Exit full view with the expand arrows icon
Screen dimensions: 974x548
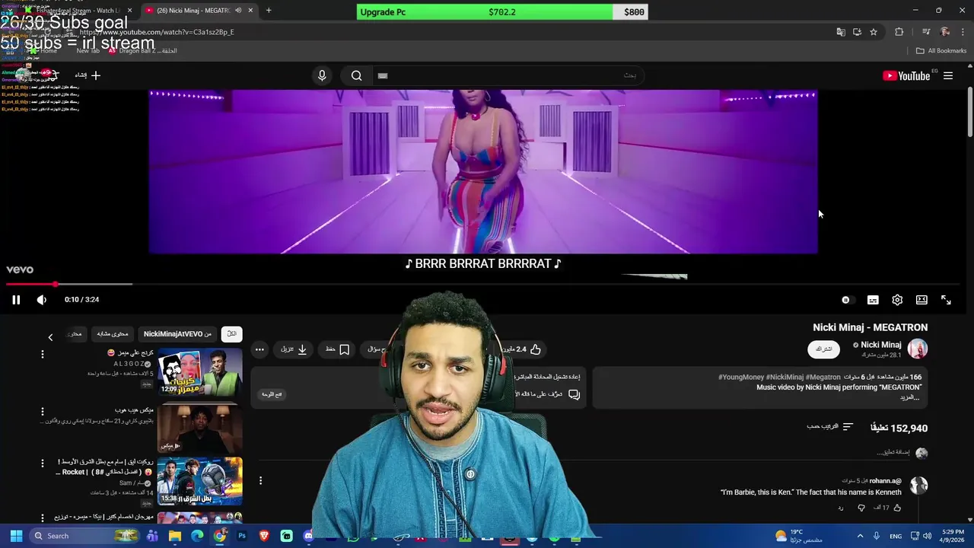tap(946, 300)
